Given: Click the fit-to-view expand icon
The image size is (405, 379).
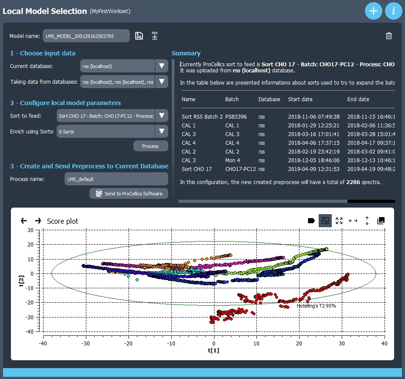Looking at the screenshot, I should [339, 221].
